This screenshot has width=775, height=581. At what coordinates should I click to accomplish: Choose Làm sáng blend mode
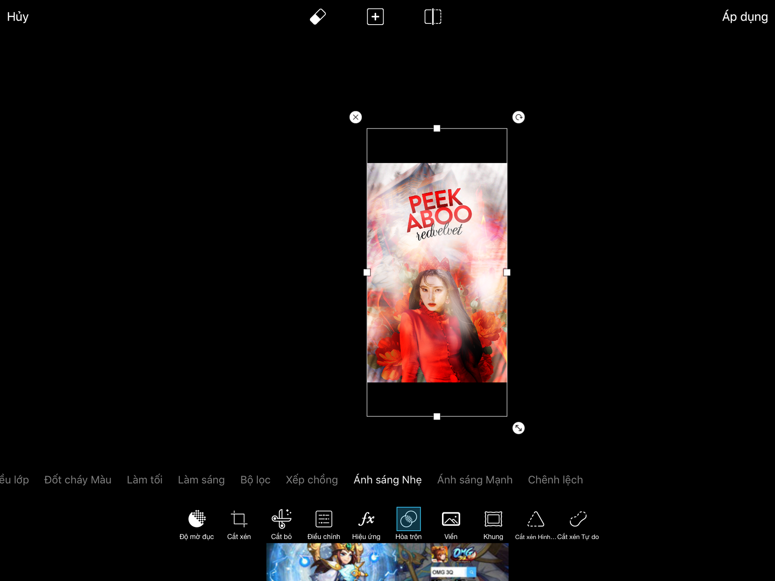[201, 480]
